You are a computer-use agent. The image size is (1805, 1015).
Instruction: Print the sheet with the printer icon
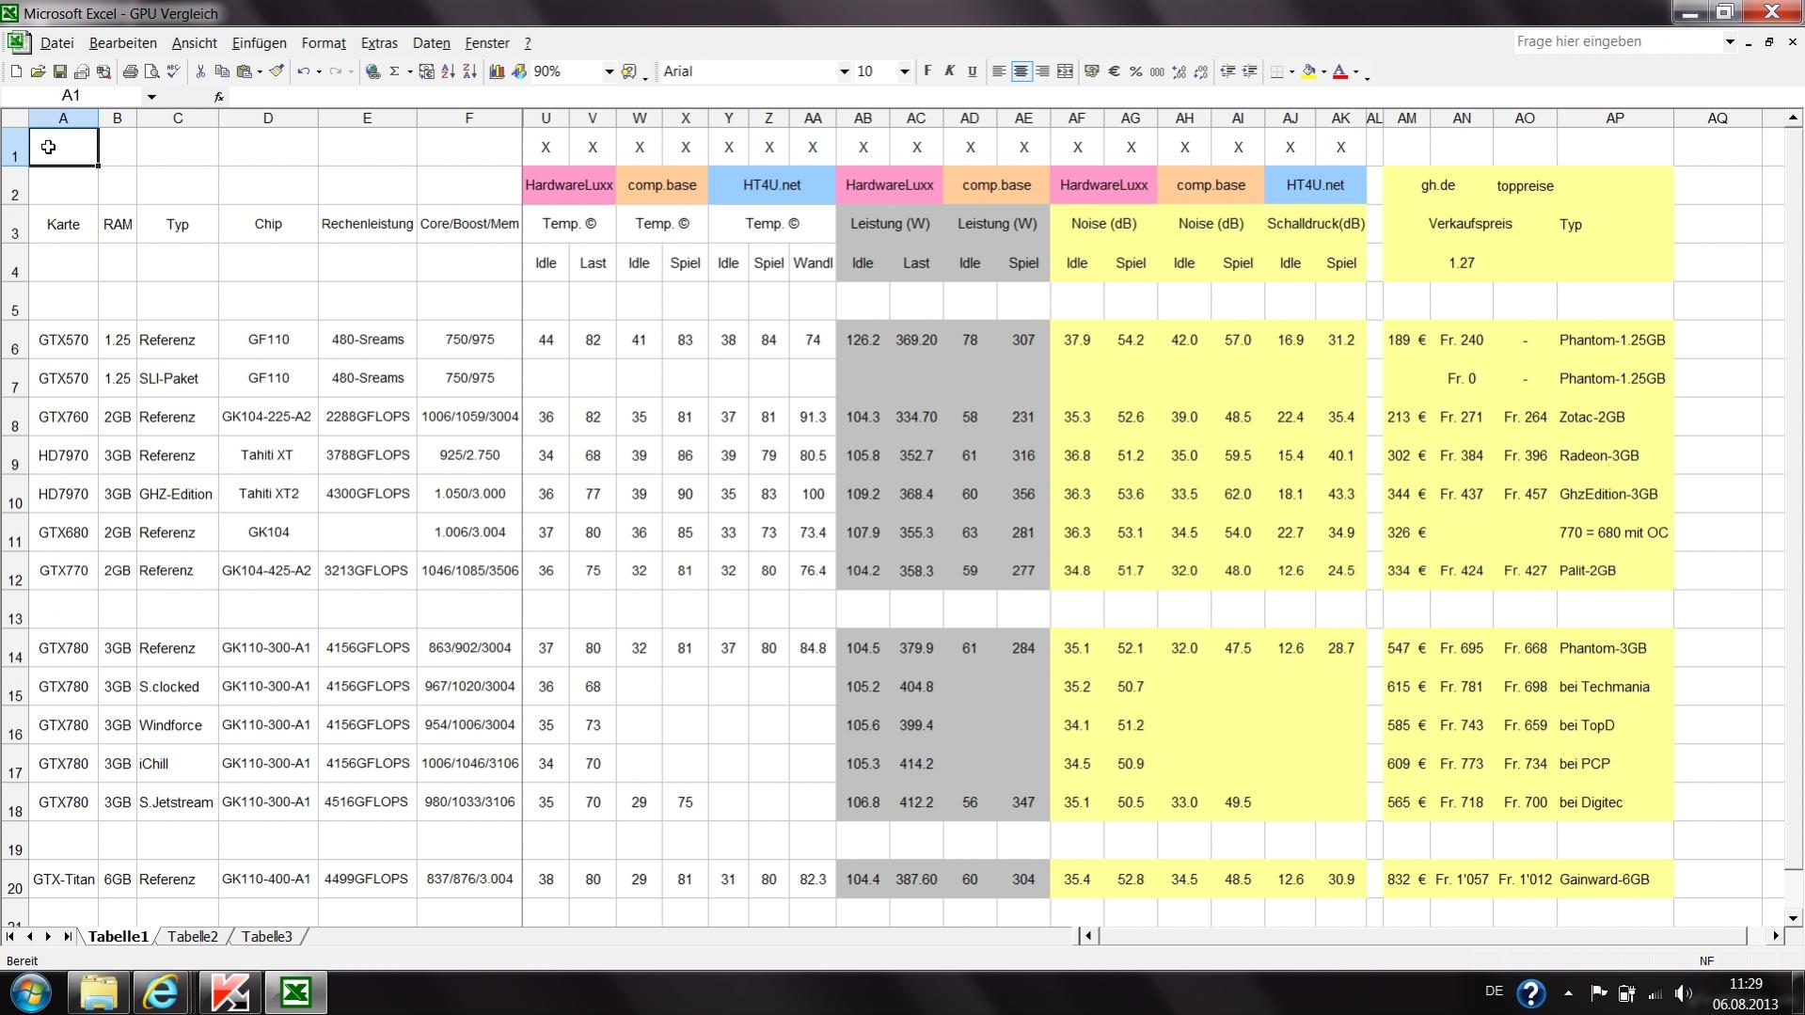click(x=130, y=71)
